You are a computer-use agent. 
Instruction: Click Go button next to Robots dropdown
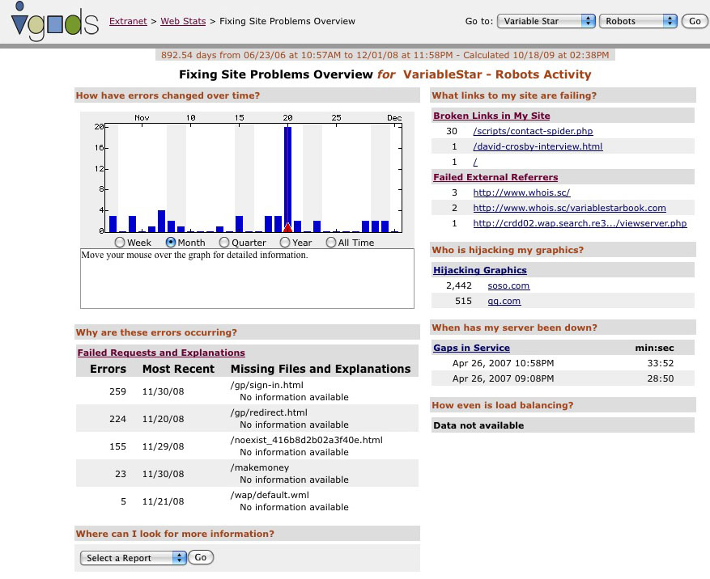click(x=695, y=21)
